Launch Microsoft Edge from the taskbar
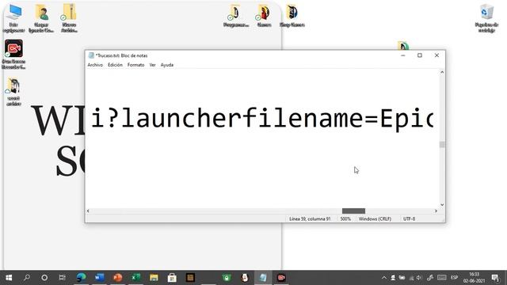 click(x=81, y=278)
